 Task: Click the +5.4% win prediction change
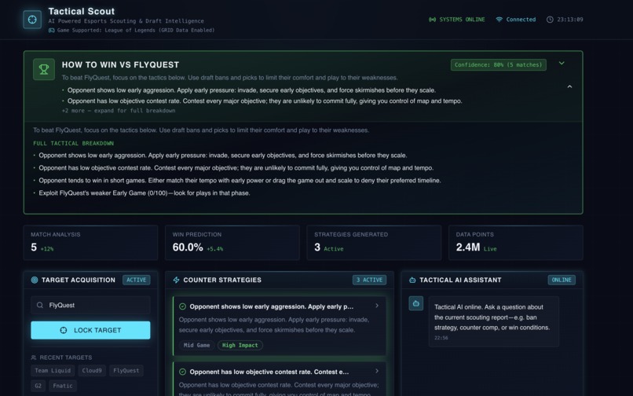(x=214, y=249)
